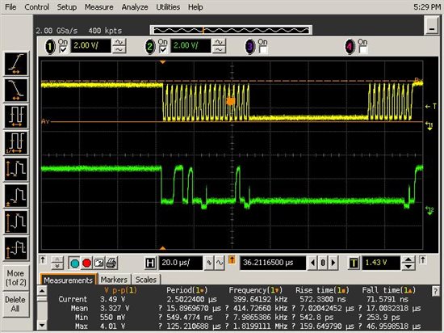Step horizontal position right with arrow
Screen dimensions: 444x333
[333, 263]
